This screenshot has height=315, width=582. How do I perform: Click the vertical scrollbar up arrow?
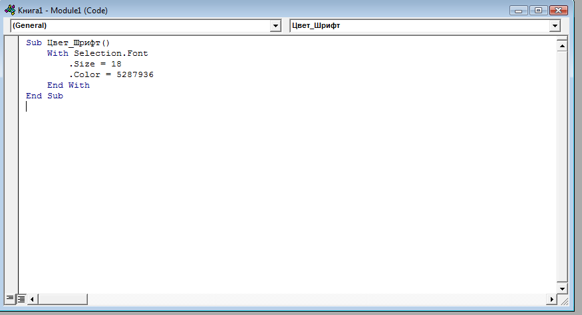click(562, 46)
